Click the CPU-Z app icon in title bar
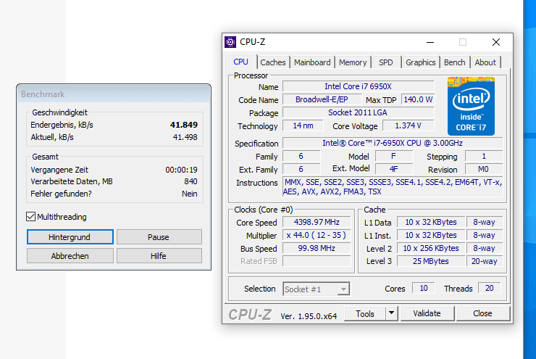This screenshot has width=536, height=359. pos(230,42)
